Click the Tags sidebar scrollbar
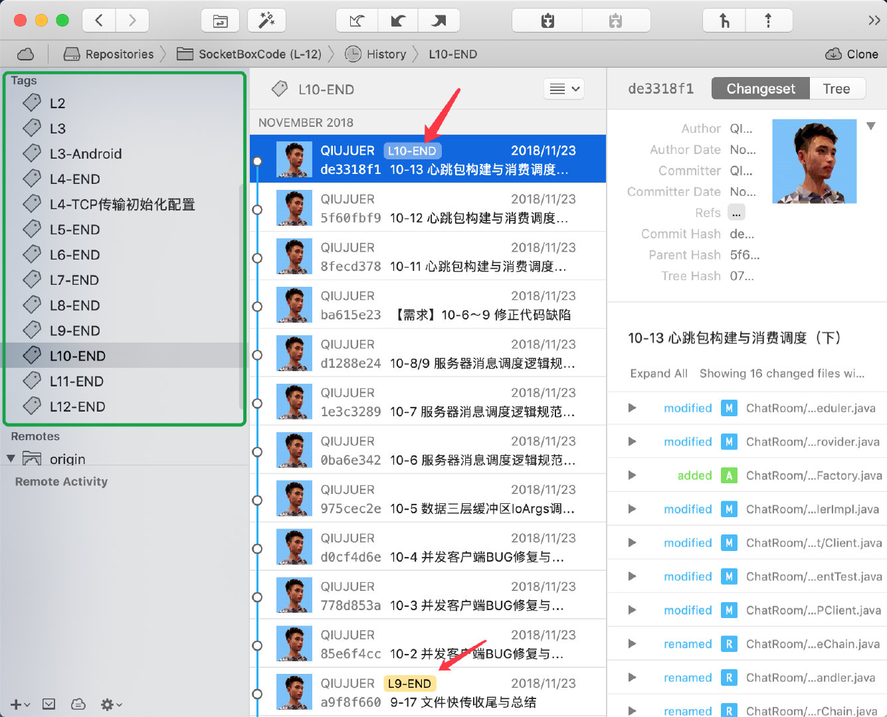887x717 pixels. 242,295
